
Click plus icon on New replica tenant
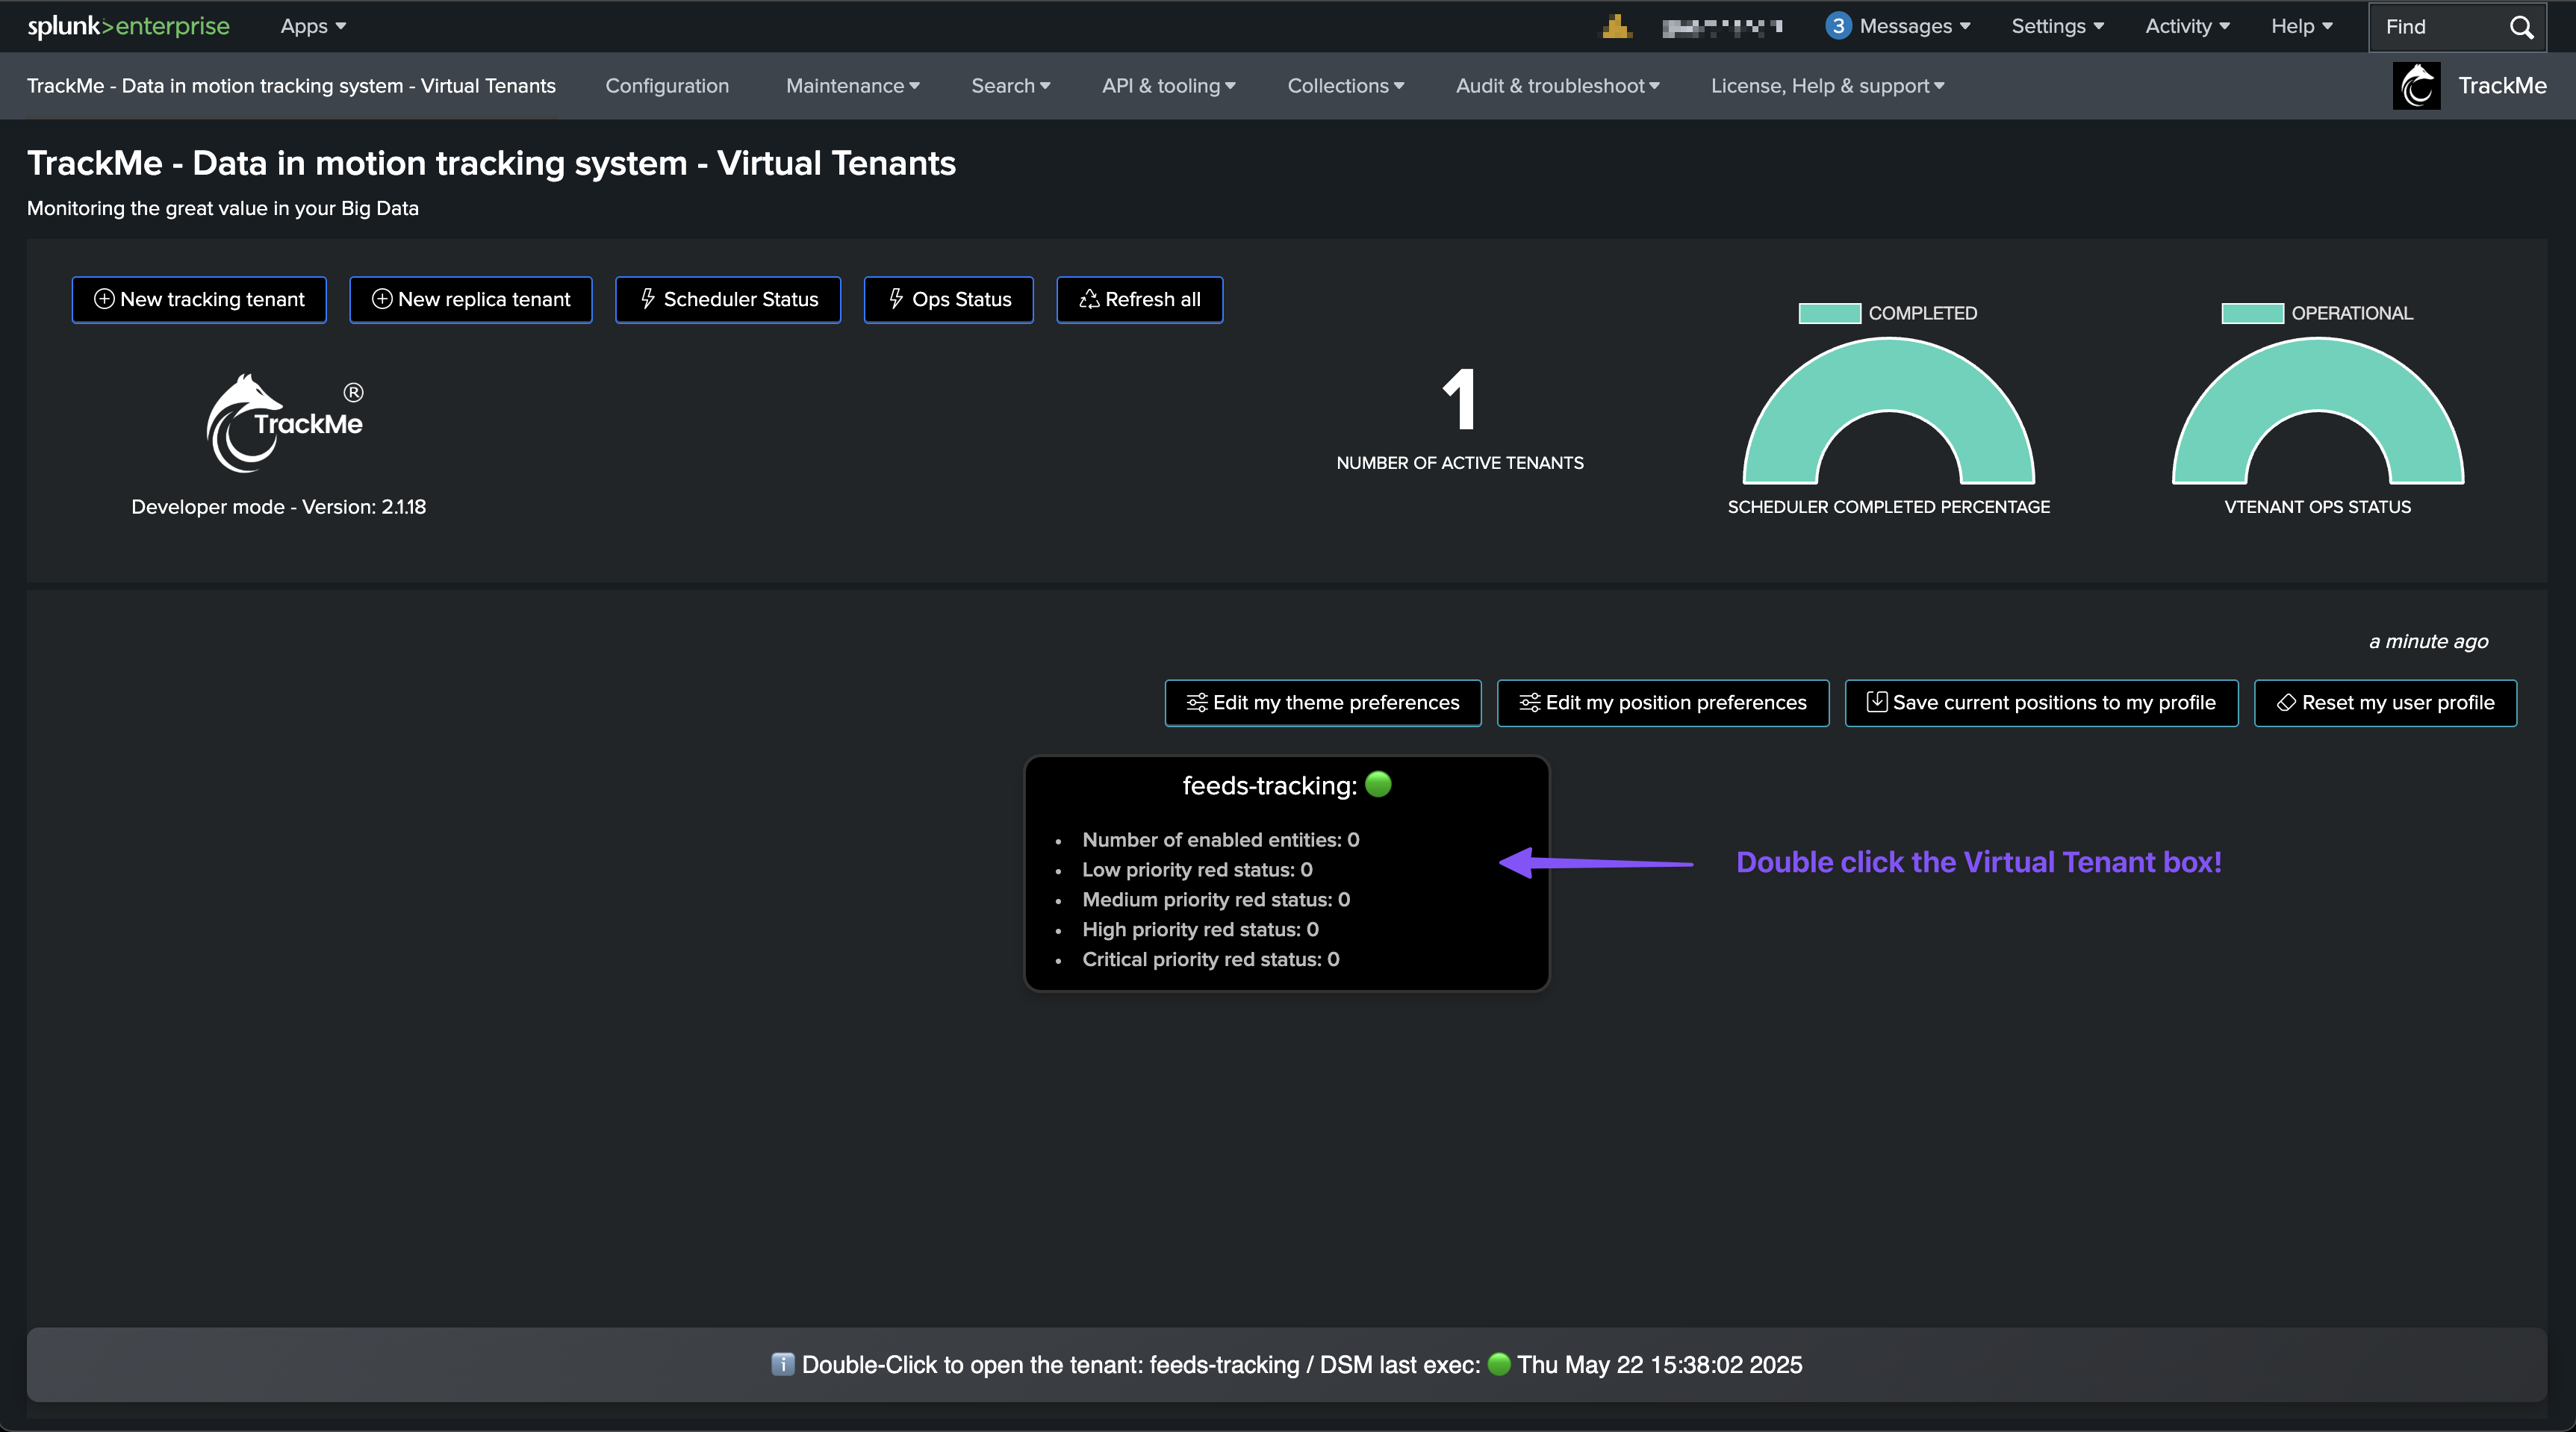point(382,299)
